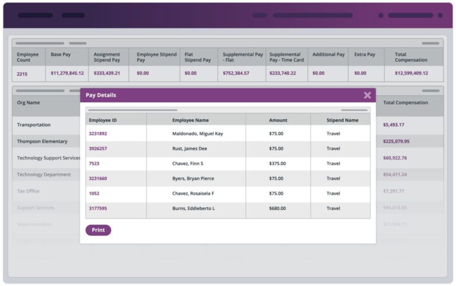
Task: Open employee ID 3177595 link
Action: pos(98,208)
